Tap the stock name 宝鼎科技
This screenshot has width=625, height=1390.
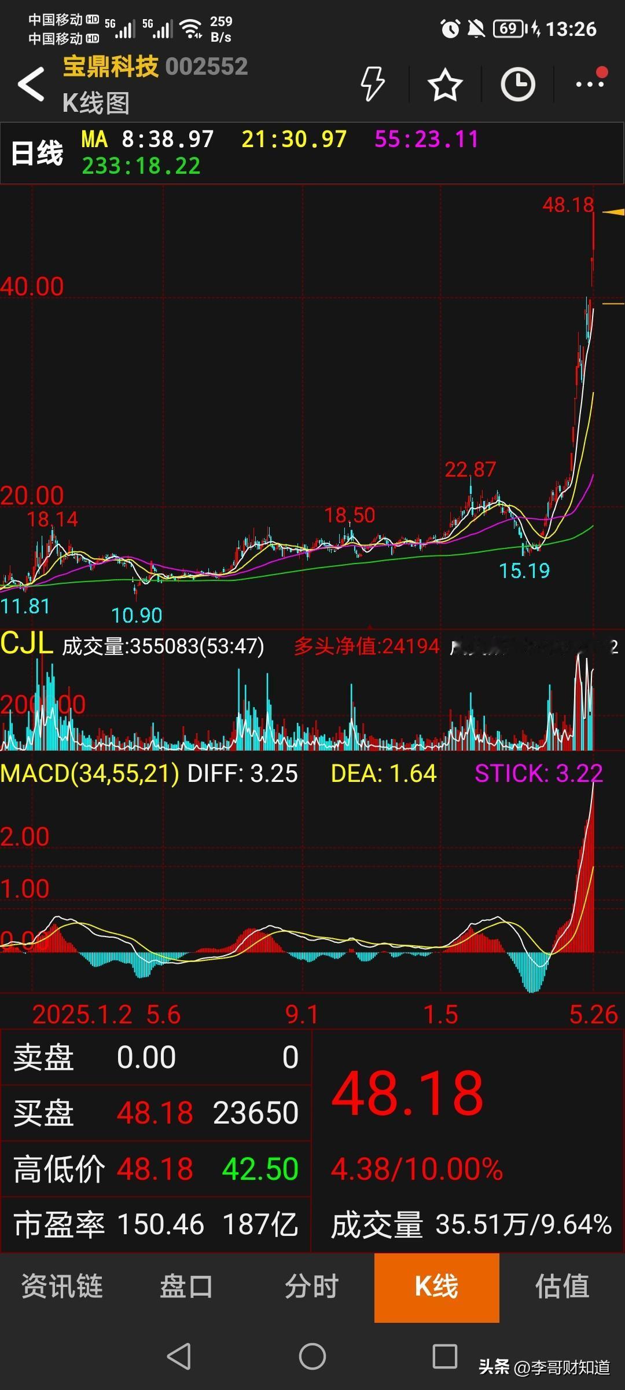111,66
